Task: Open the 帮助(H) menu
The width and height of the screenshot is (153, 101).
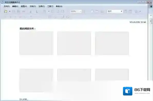Action: [x=59, y=6]
